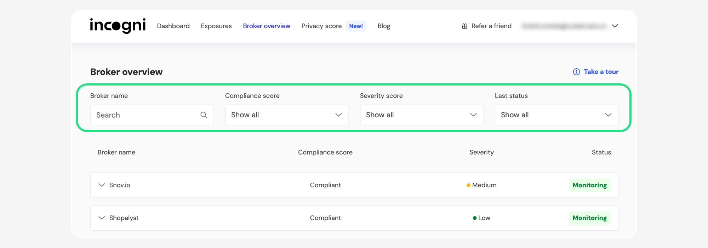708x248 pixels.
Task: Click Refer a friend
Action: pos(491,26)
